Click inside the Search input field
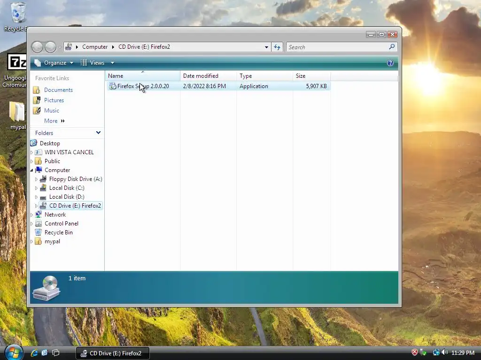Screen dimensions: 481x360 point(337,47)
